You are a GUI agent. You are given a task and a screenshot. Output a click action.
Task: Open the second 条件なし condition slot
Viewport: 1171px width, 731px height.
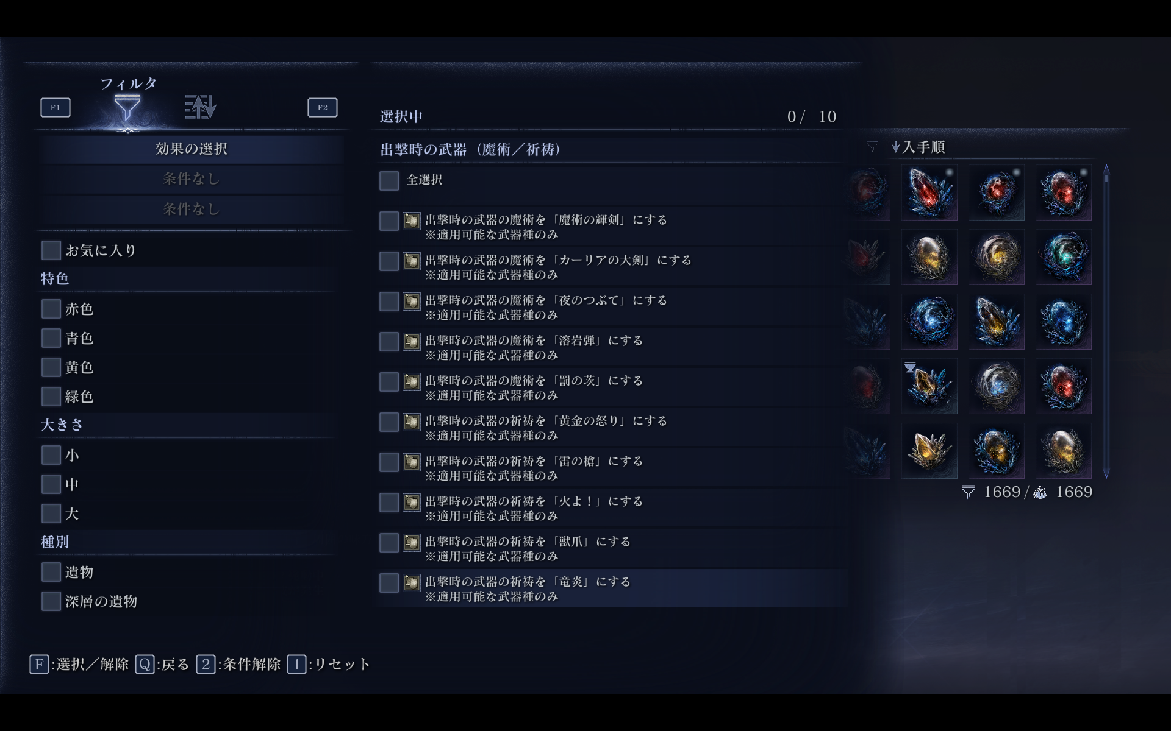point(192,209)
